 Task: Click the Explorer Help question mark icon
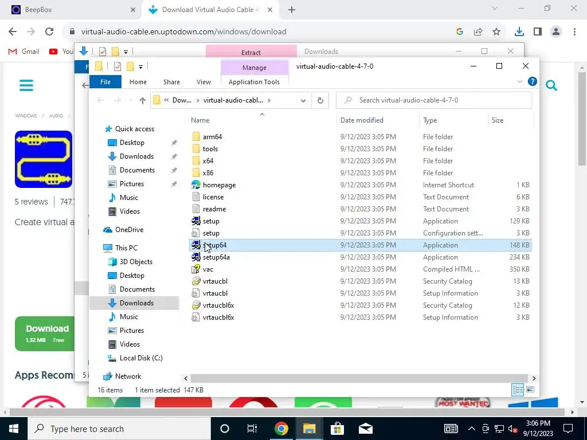click(532, 81)
